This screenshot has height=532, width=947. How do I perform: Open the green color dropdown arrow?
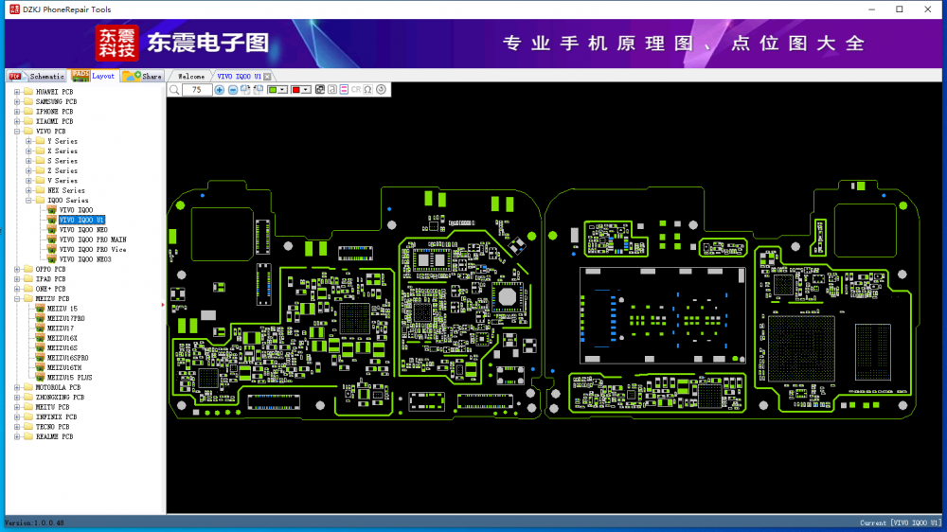(283, 89)
